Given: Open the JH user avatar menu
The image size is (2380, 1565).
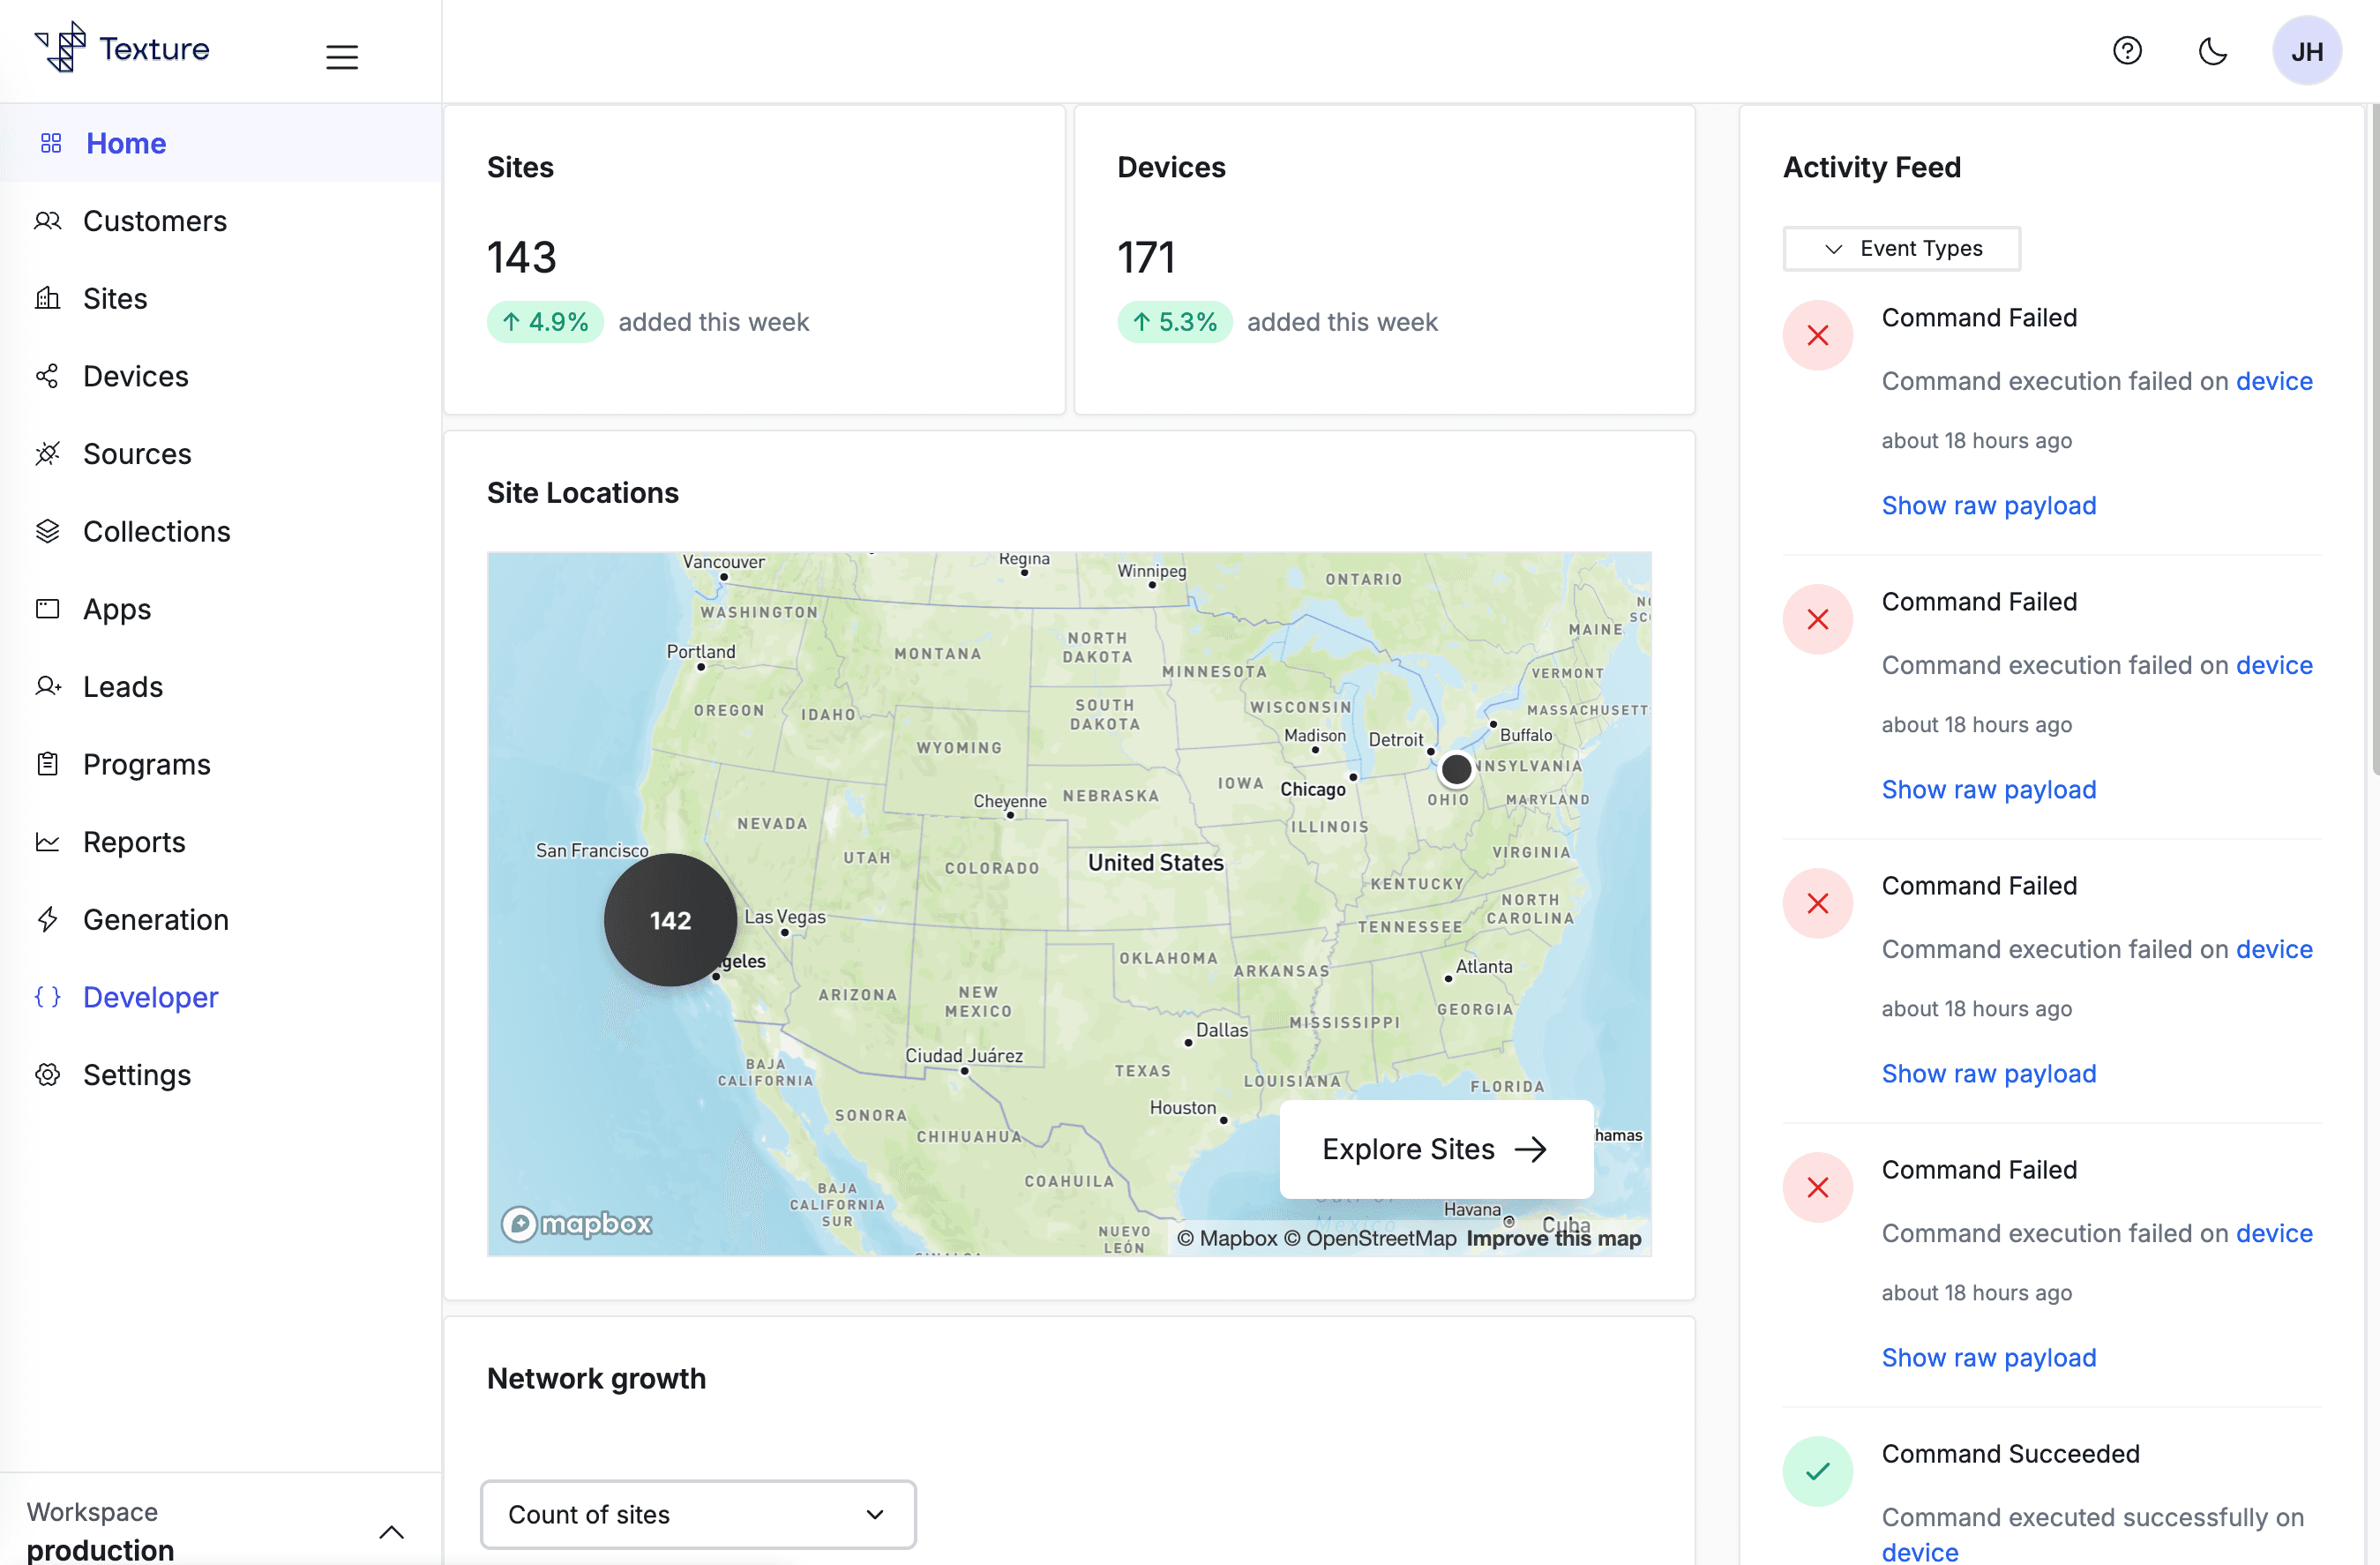Looking at the screenshot, I should tap(2305, 51).
